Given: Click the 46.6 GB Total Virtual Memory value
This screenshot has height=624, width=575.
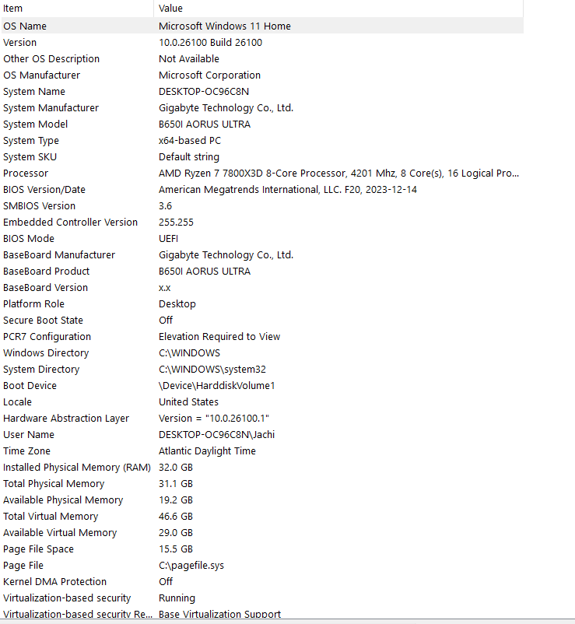Looking at the screenshot, I should 176,516.
